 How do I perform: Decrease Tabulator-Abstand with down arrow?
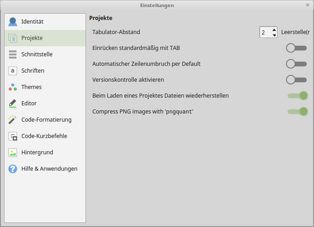[x=274, y=35]
